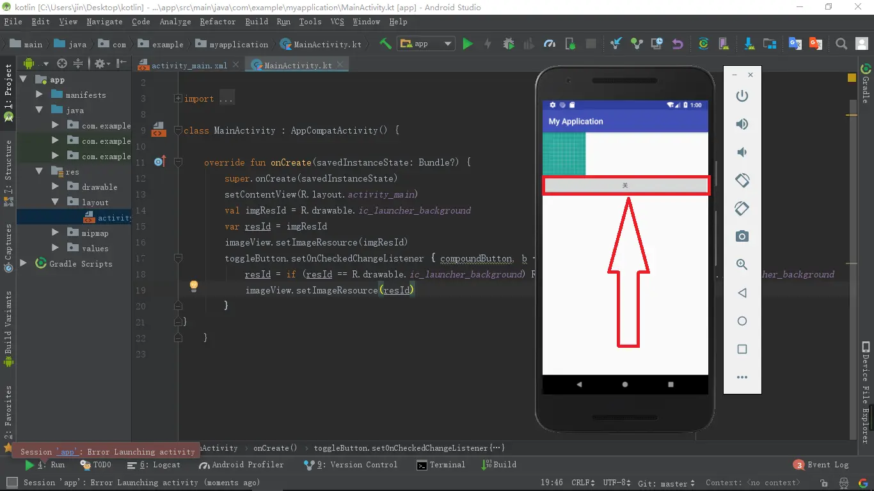Open the AVD Manager icon
This screenshot has height=491, width=874.
tap(724, 43)
